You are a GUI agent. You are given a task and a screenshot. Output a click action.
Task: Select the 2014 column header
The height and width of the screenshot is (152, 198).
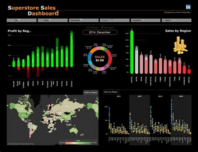pyautogui.click(x=181, y=96)
